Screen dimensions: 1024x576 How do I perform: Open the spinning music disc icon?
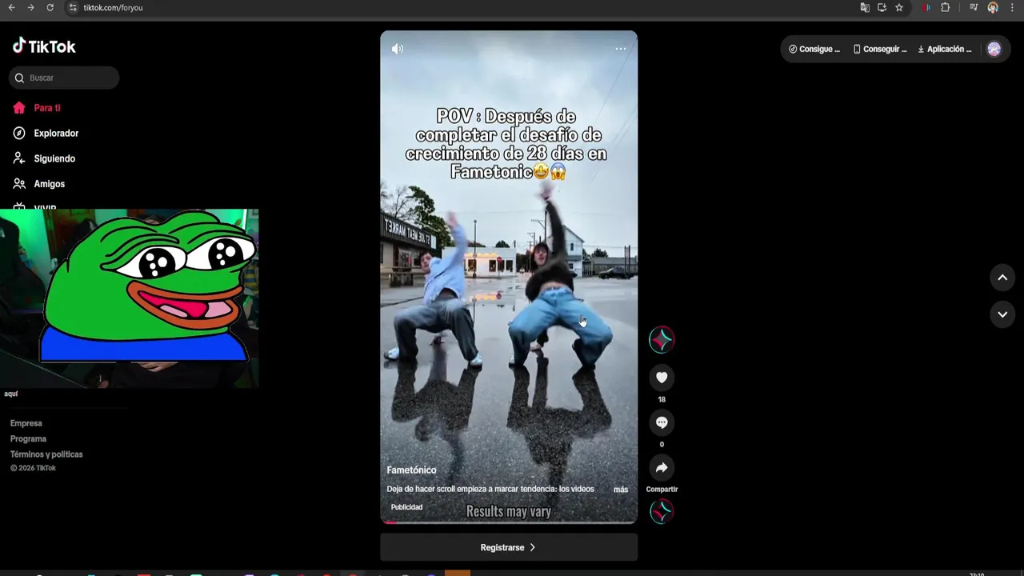point(662,511)
